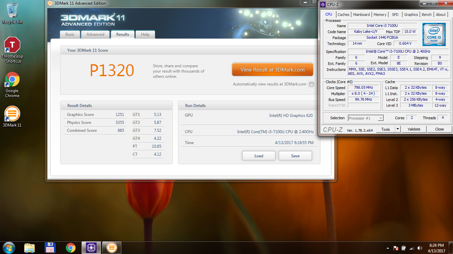This screenshot has width=453, height=254.
Task: Toggle automatically view results at 3DMark.com
Action: (x=311, y=84)
